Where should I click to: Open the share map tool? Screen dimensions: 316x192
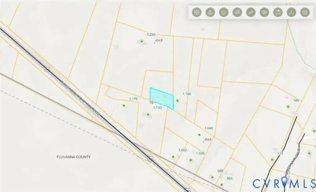click(x=291, y=12)
